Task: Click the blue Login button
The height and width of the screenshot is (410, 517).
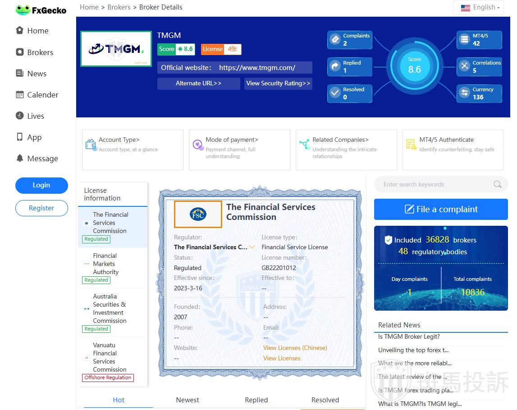Action: click(41, 185)
